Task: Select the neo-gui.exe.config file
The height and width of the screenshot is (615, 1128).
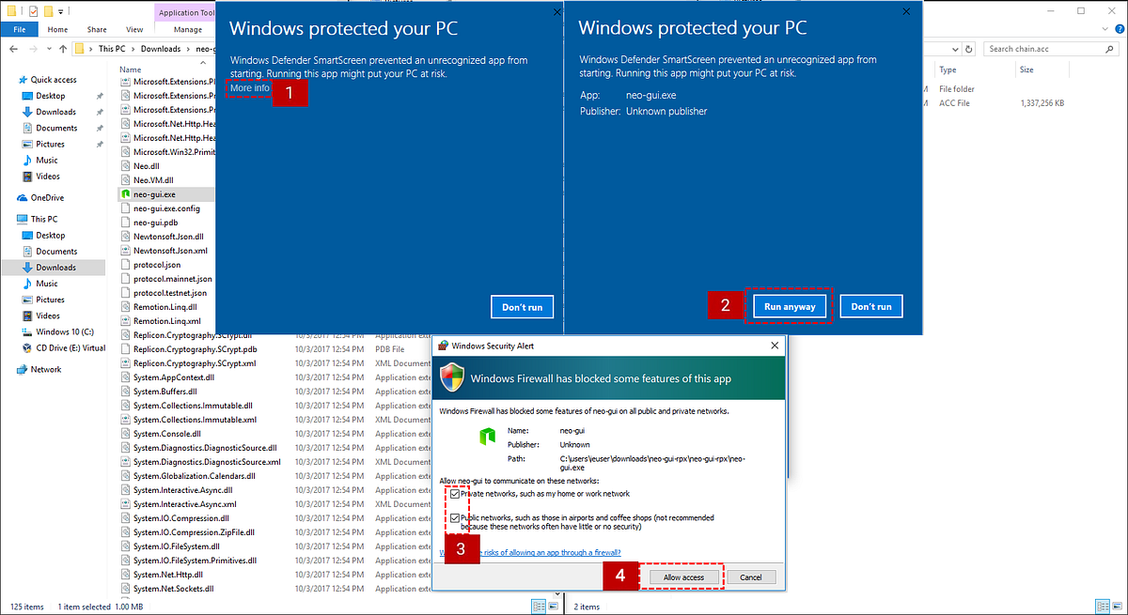Action: pos(166,208)
